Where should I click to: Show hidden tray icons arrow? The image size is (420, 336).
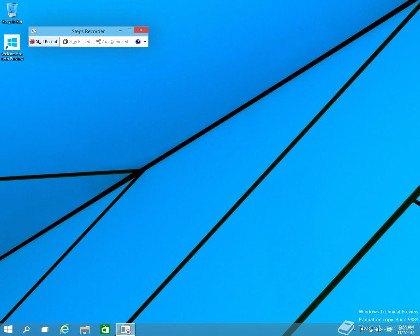(354, 330)
